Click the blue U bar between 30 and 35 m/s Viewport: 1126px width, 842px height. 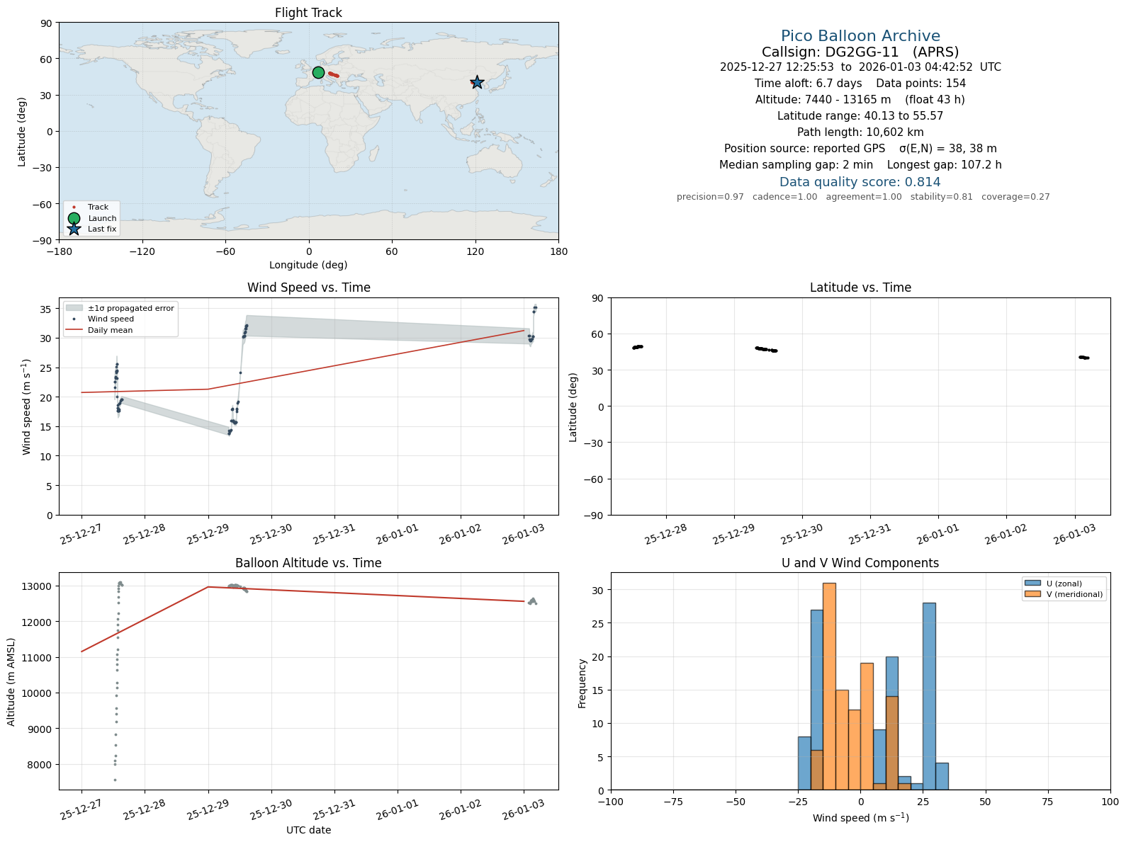(x=942, y=776)
